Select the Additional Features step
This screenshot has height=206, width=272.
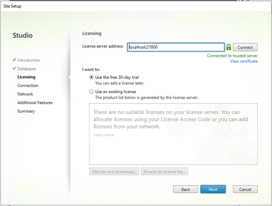coord(35,103)
